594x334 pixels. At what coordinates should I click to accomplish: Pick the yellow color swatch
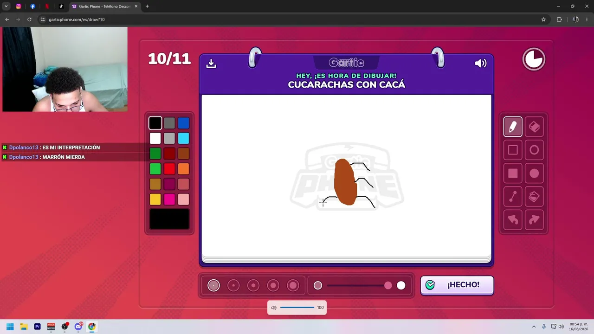click(x=155, y=199)
